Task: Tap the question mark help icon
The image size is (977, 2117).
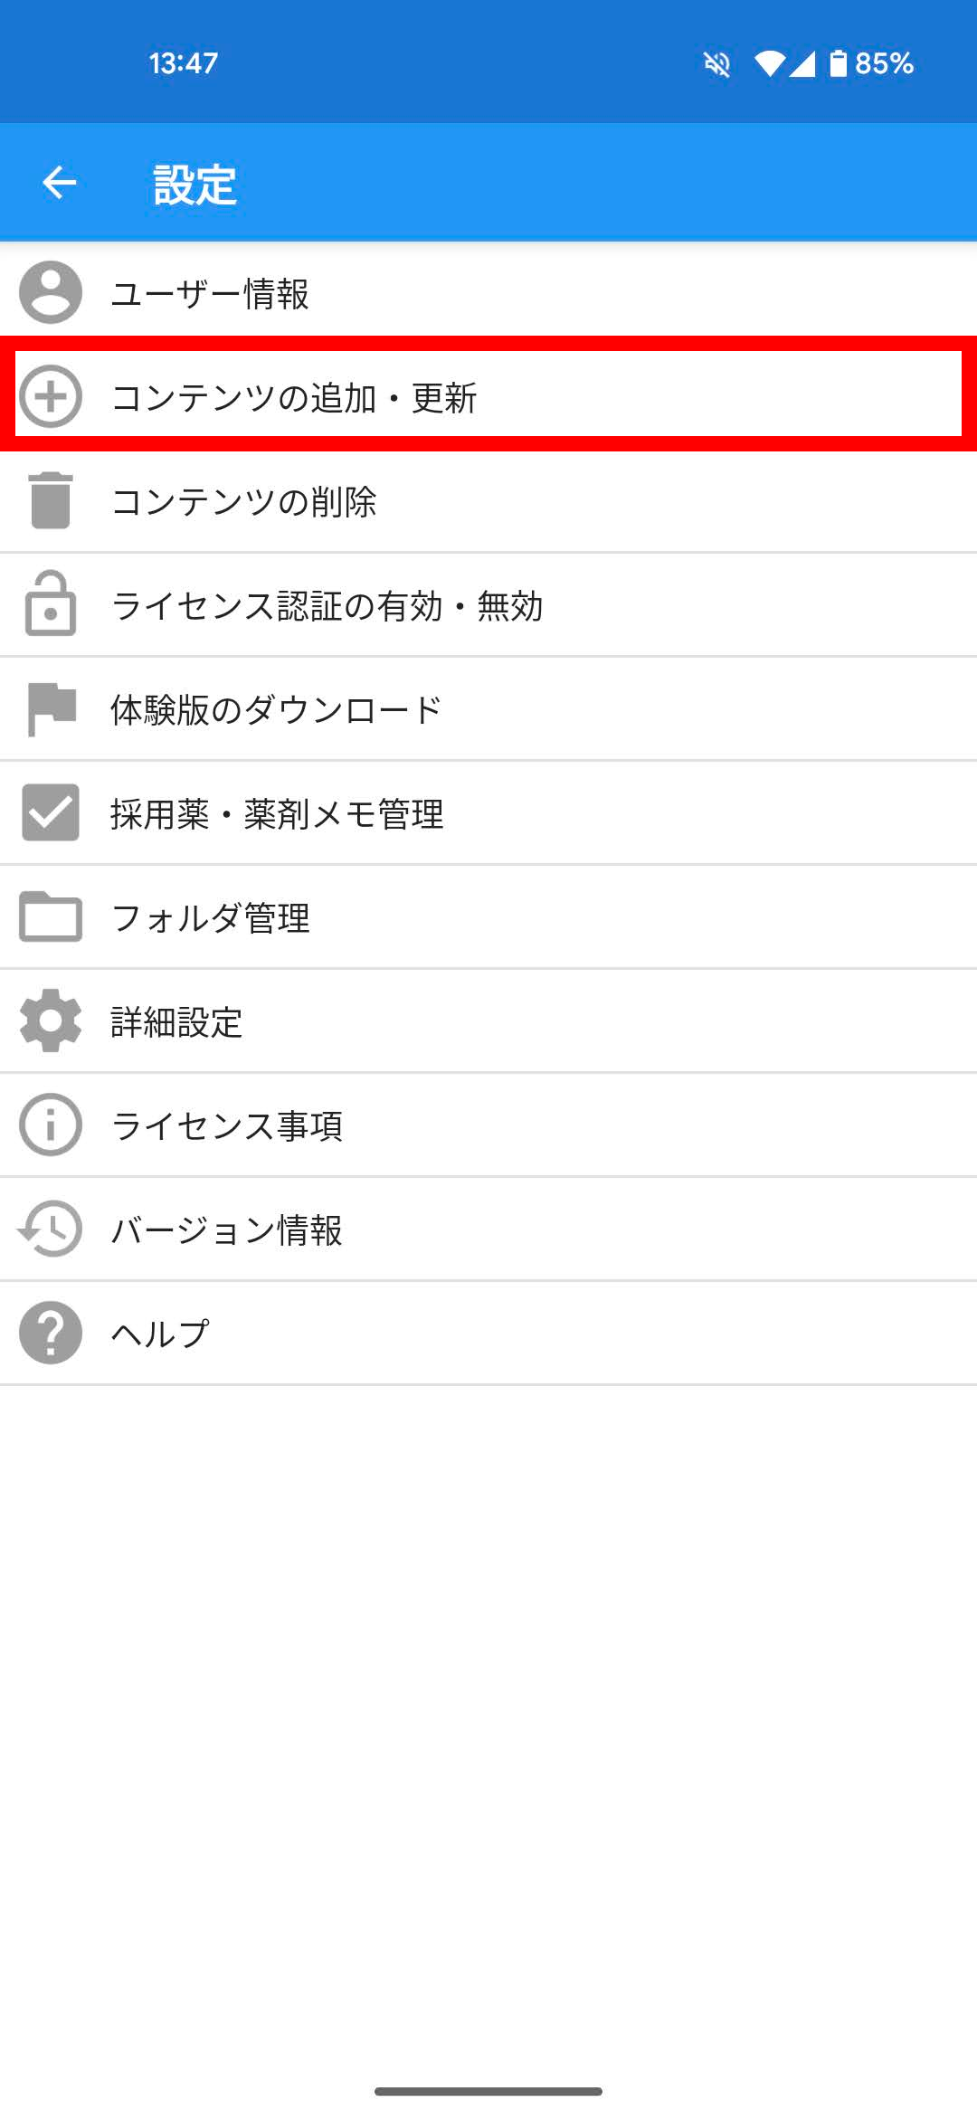Action: click(x=51, y=1333)
